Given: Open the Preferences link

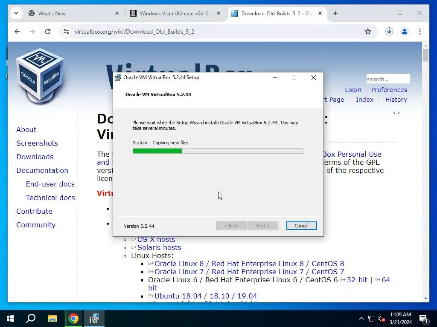Looking at the screenshot, I should [x=389, y=90].
